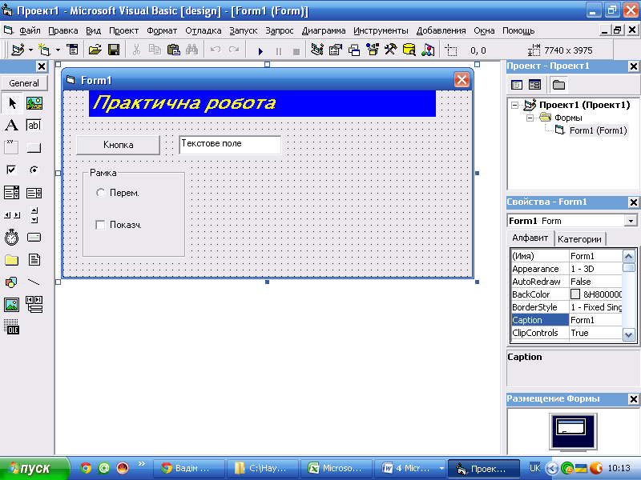Viewport: 641px width, 480px height.
Task: Click View Code icon in Project panel
Action: (517, 85)
